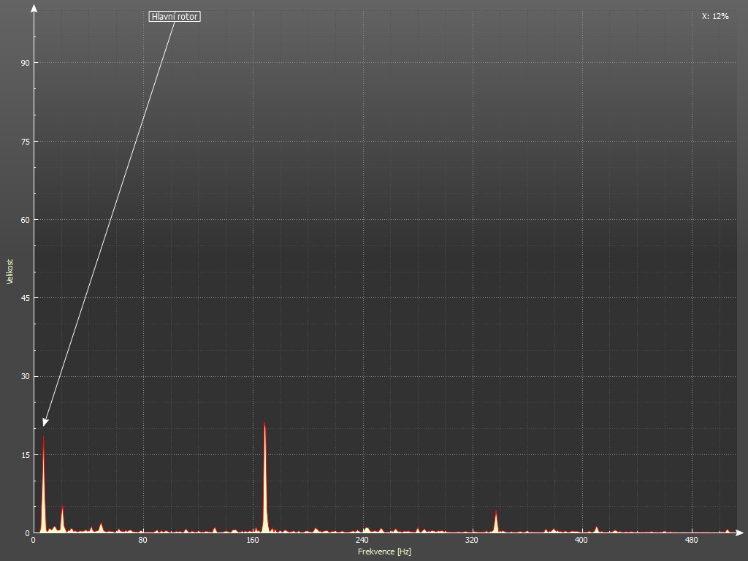Click the 160 tick label on frequency axis

coord(253,541)
